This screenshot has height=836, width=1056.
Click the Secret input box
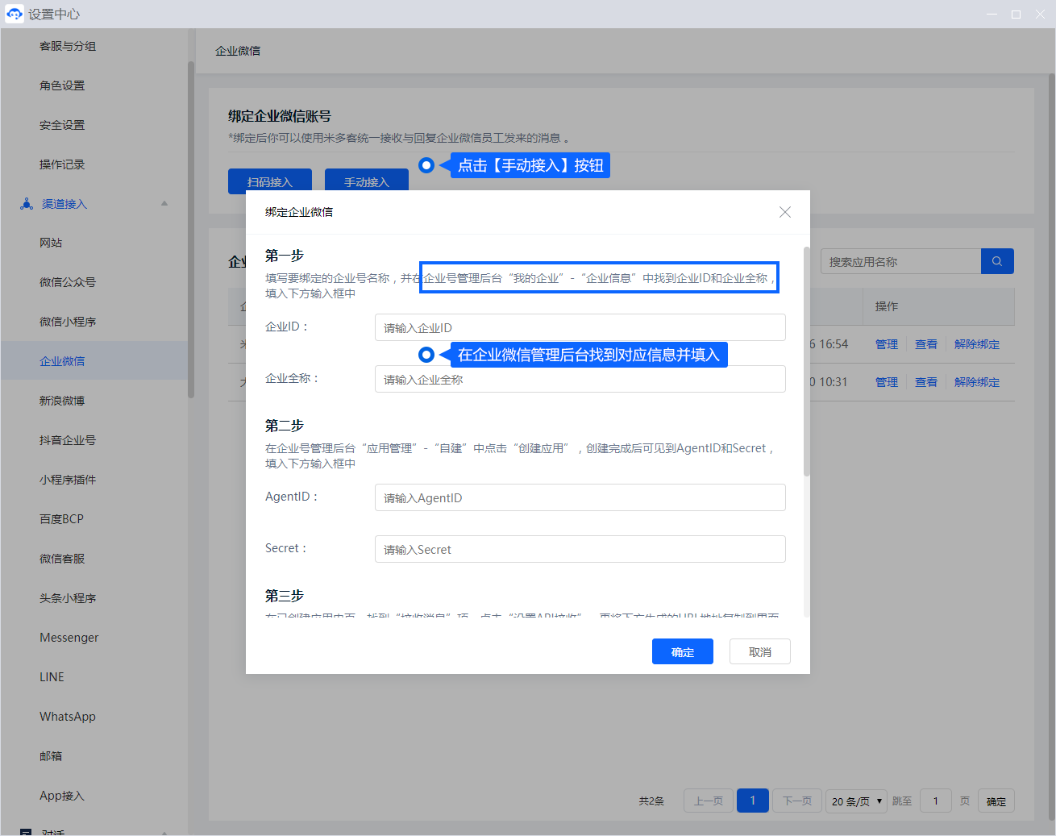580,549
